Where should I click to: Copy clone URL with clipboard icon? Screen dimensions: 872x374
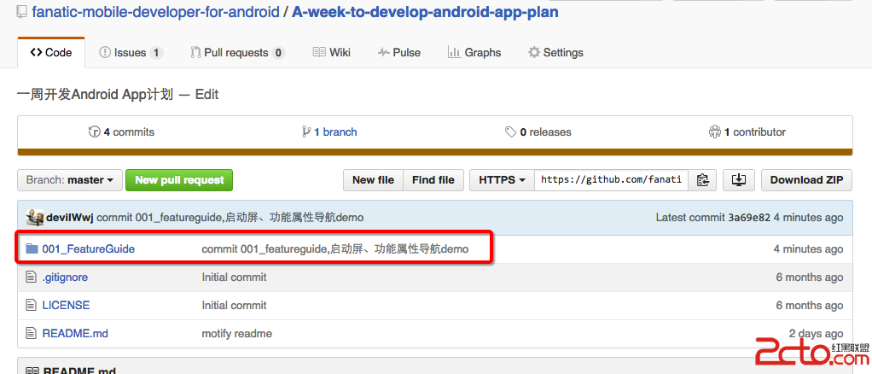click(x=702, y=180)
